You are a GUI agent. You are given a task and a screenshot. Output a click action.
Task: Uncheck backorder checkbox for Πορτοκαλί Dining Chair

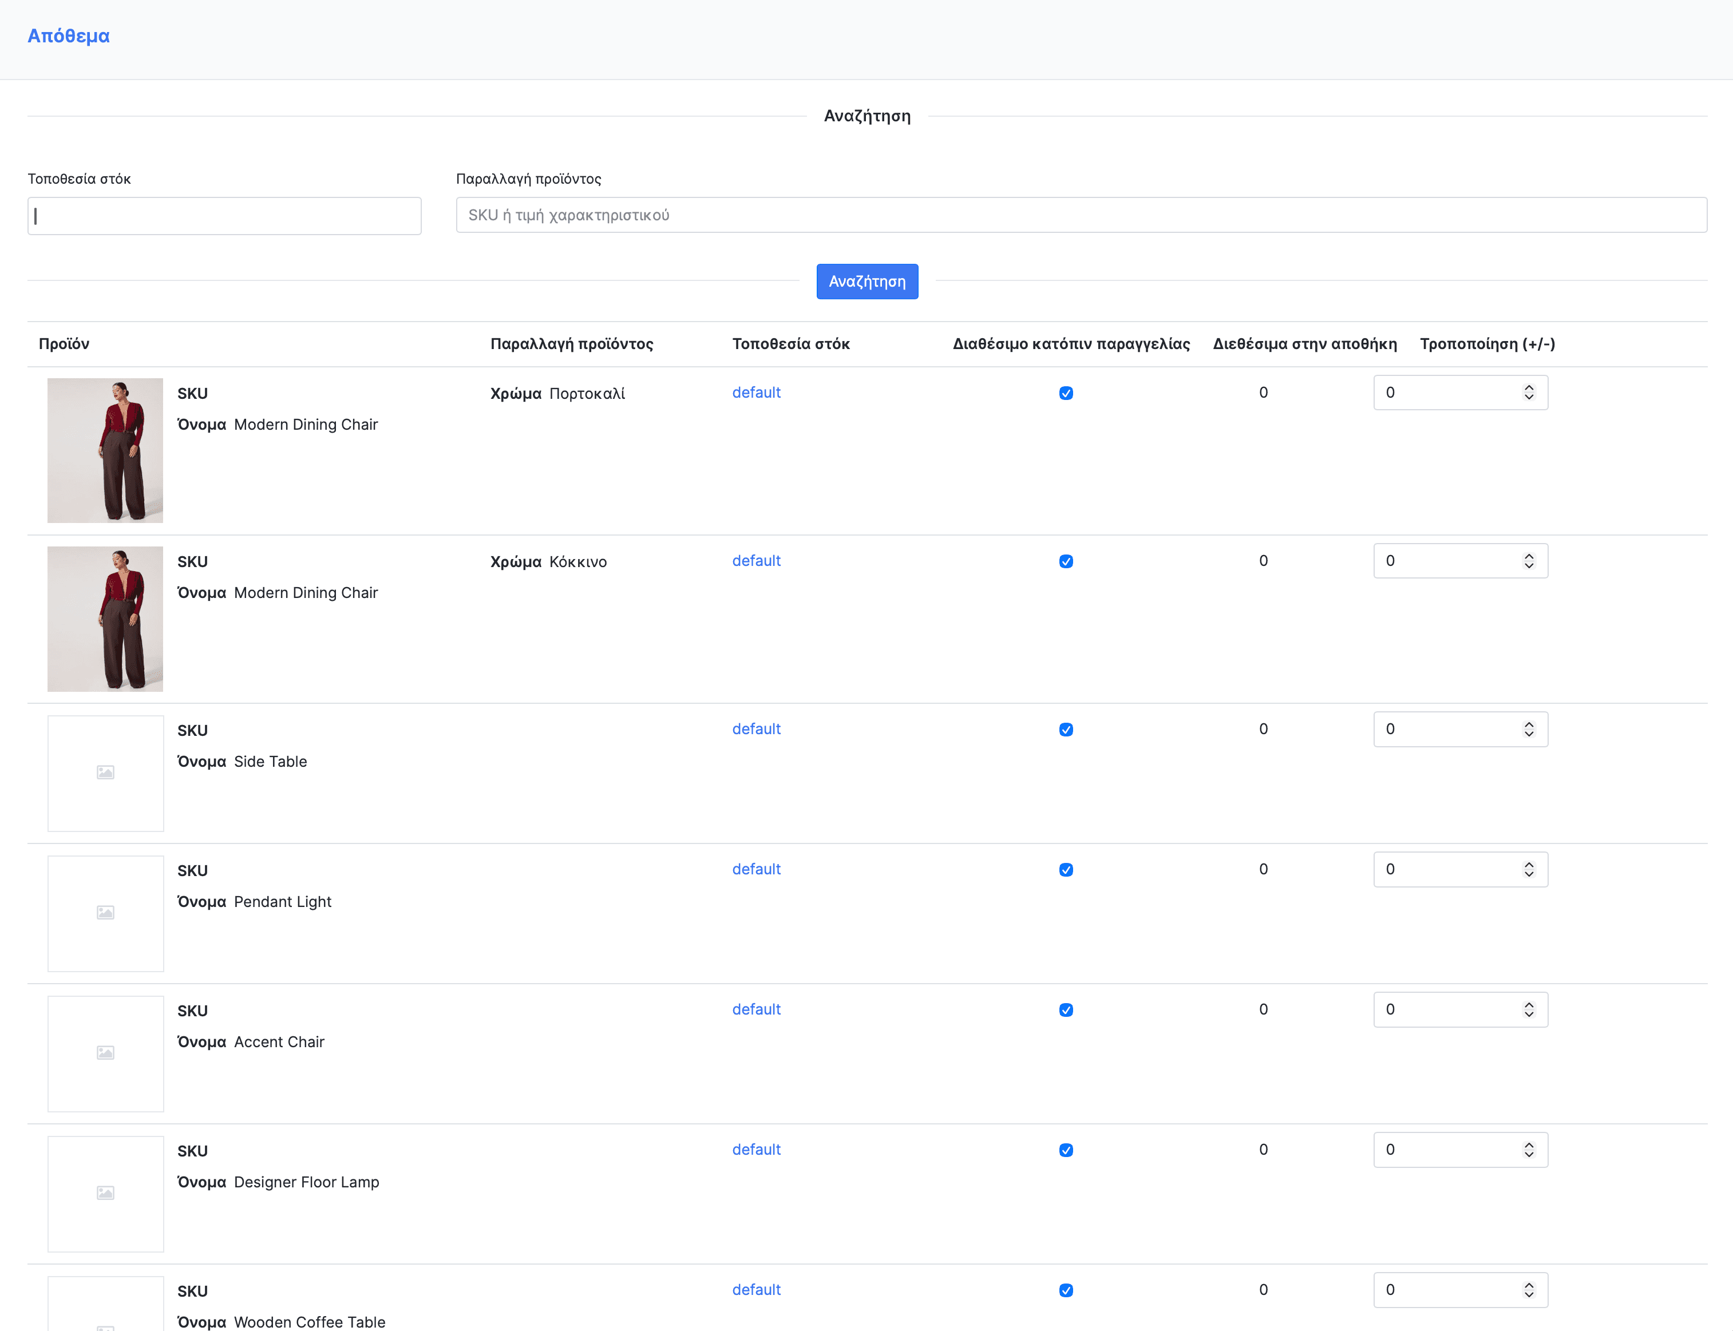pyautogui.click(x=1066, y=393)
